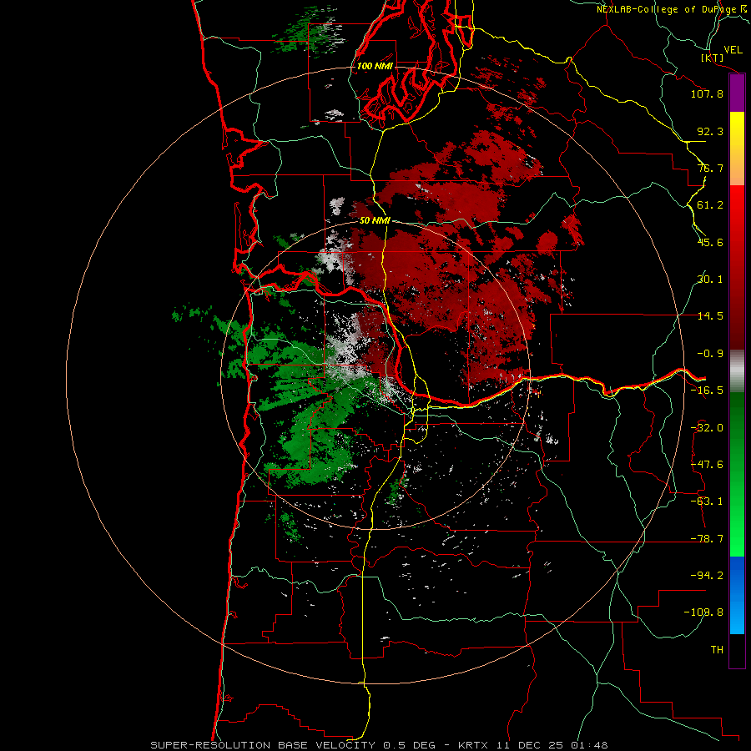751x751 pixels.
Task: Click the 92.3 velocity scale value
Action: pos(710,131)
